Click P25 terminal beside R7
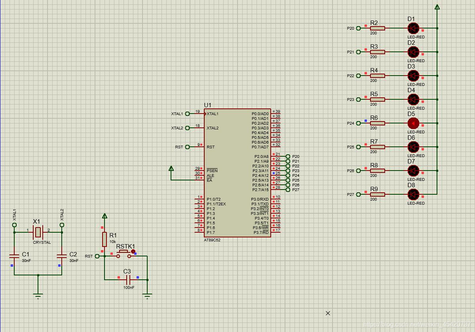 358,147
